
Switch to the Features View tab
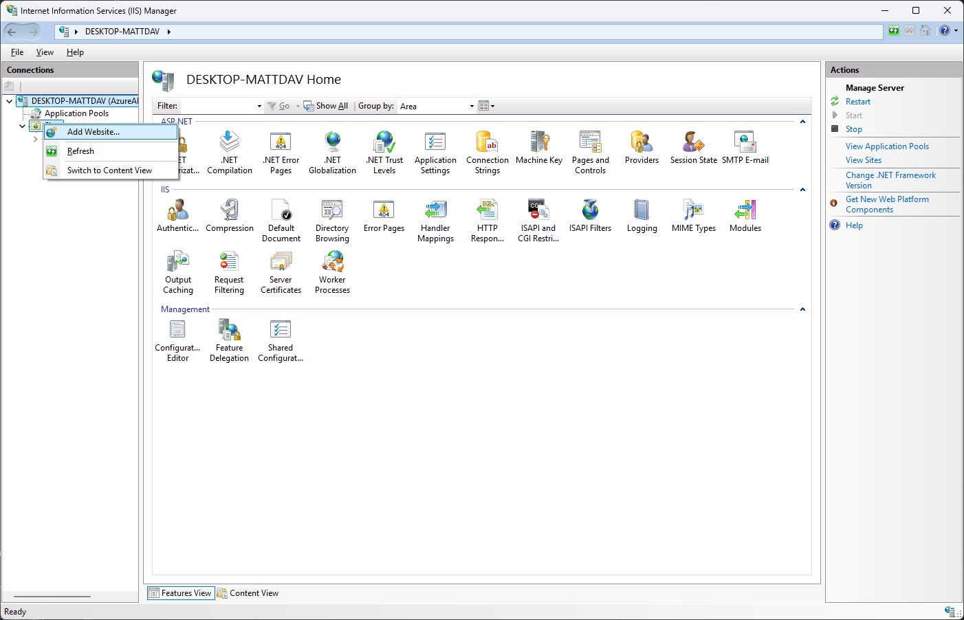tap(180, 593)
